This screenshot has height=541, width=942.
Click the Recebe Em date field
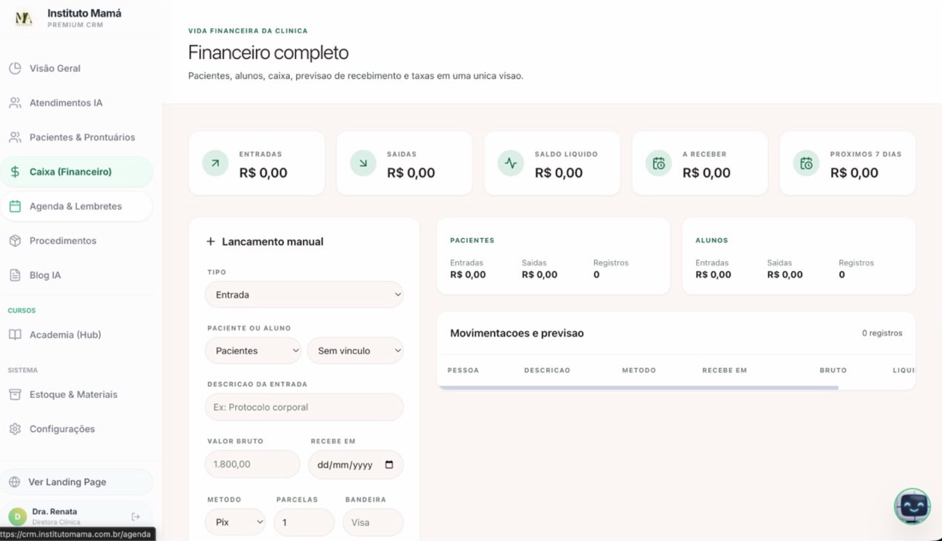(x=356, y=464)
